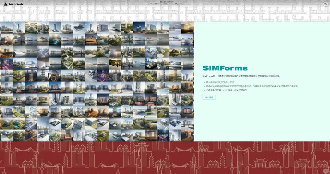Open the Institute of Architectural Algorithms header title
330x174 pixels.
pos(166,3)
